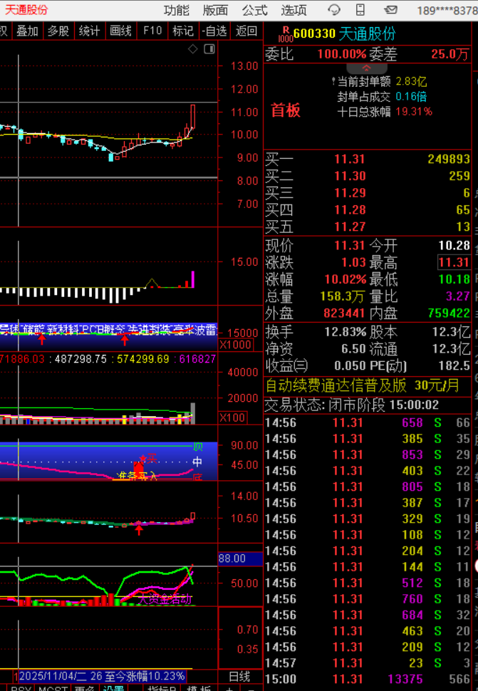Click 十日总涨幅 value 19.31%
Image resolution: width=478 pixels, height=691 pixels.
click(414, 112)
